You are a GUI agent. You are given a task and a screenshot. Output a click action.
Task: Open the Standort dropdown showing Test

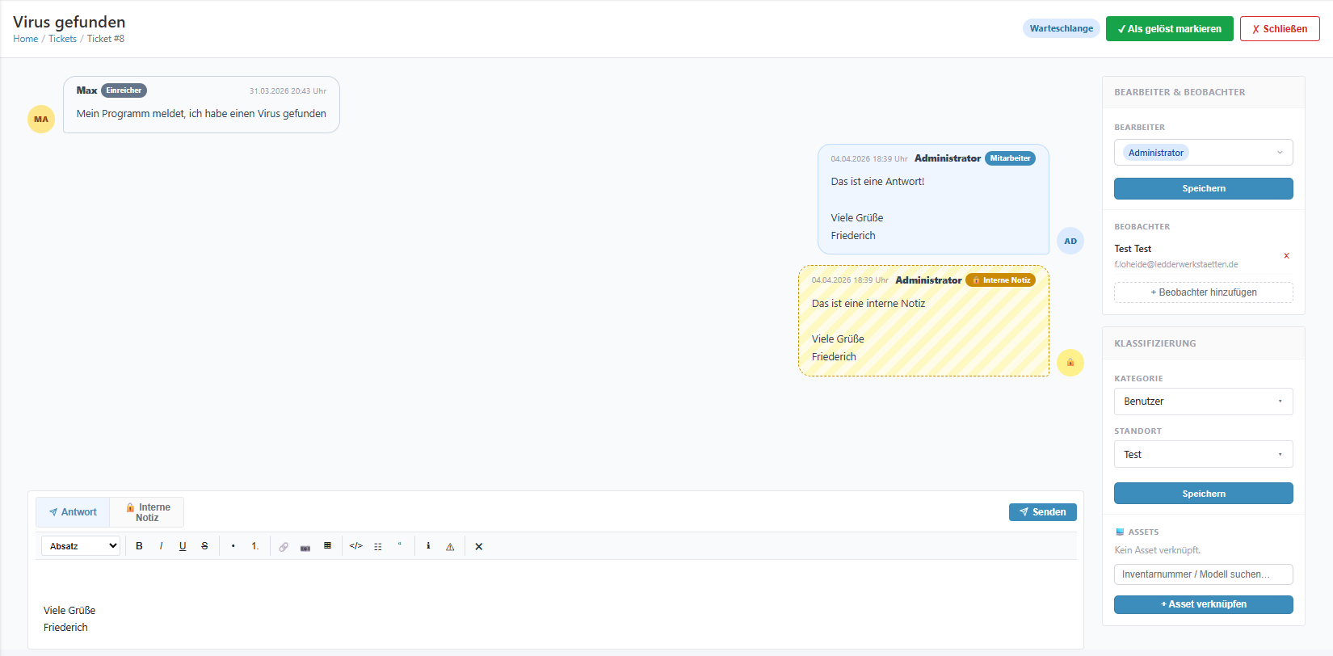point(1203,455)
